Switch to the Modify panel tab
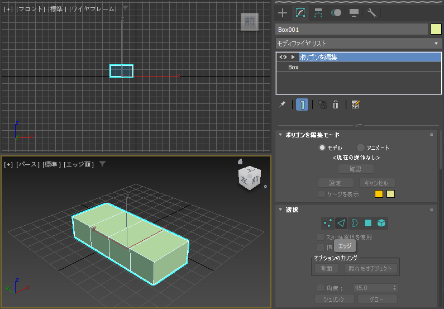This screenshot has height=309, width=444. pyautogui.click(x=300, y=13)
